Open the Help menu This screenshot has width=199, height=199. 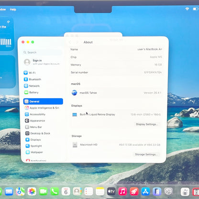tap(13, 10)
